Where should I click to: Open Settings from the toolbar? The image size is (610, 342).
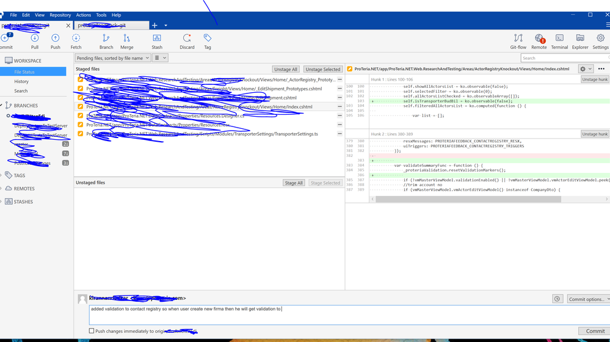point(600,42)
